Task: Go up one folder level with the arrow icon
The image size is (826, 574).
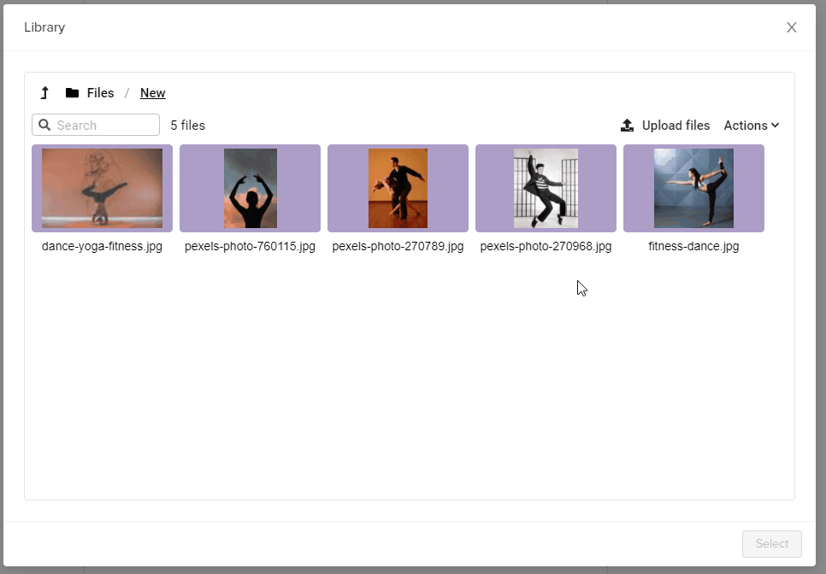Action: 44,93
